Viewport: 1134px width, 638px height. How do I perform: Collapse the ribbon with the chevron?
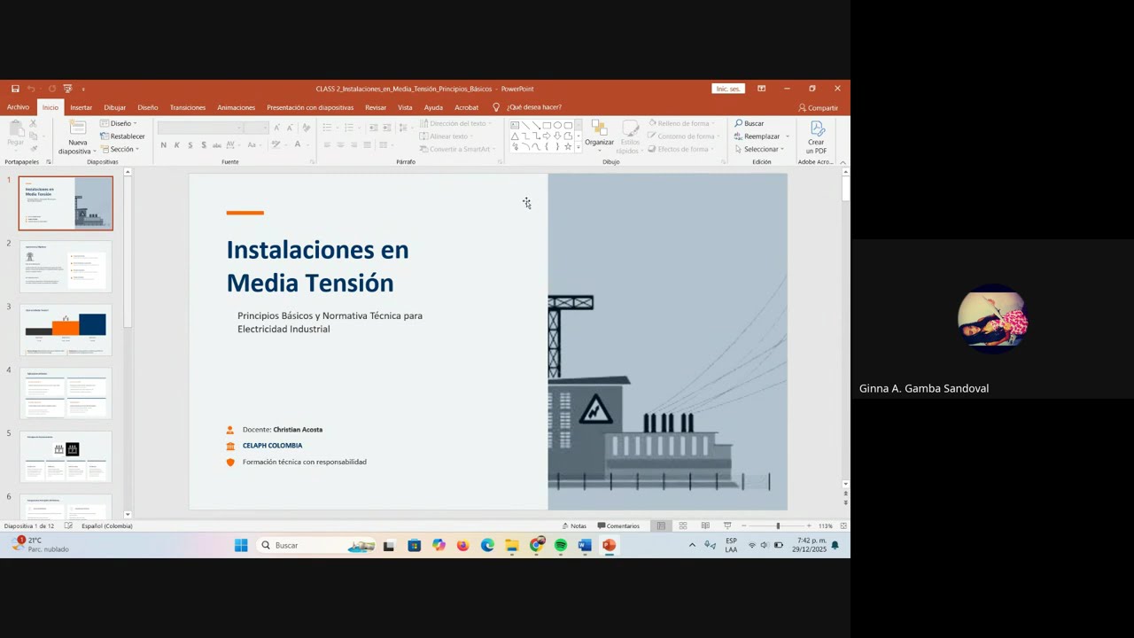tap(843, 162)
